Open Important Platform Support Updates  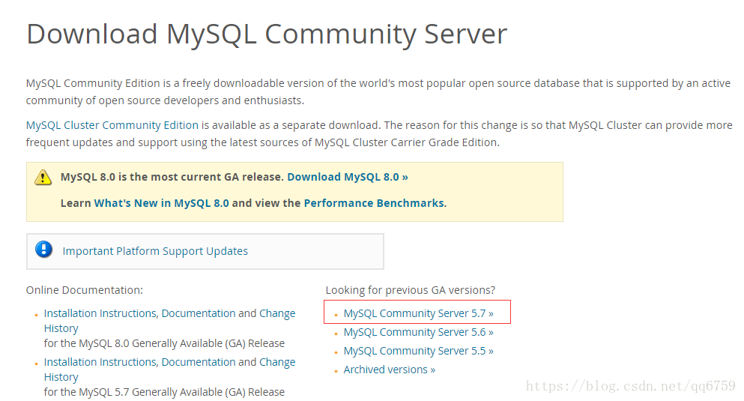pyautogui.click(x=155, y=251)
